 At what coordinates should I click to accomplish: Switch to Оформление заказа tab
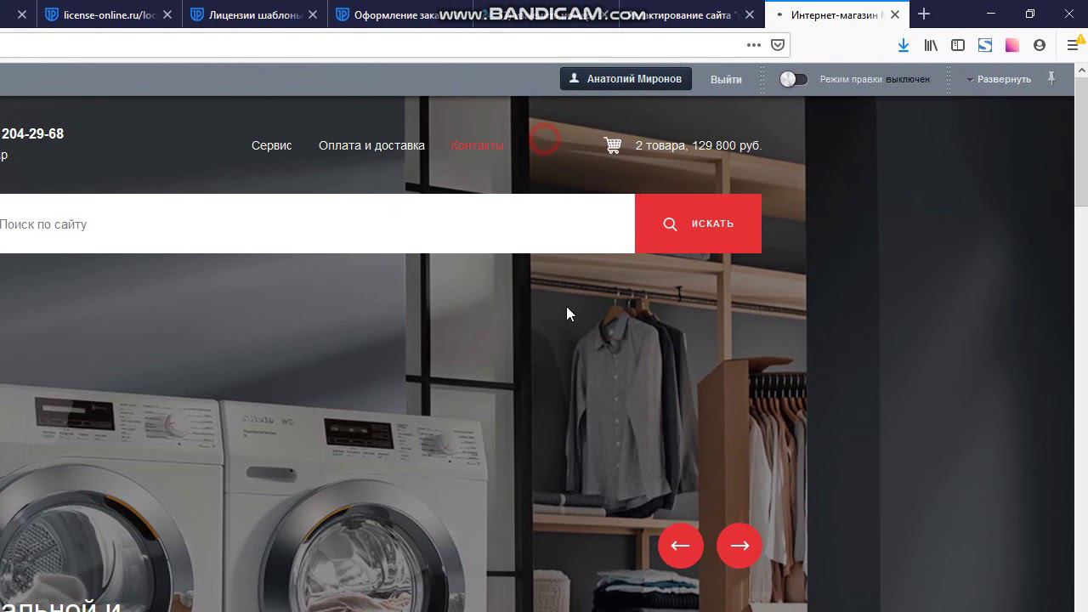pyautogui.click(x=400, y=14)
